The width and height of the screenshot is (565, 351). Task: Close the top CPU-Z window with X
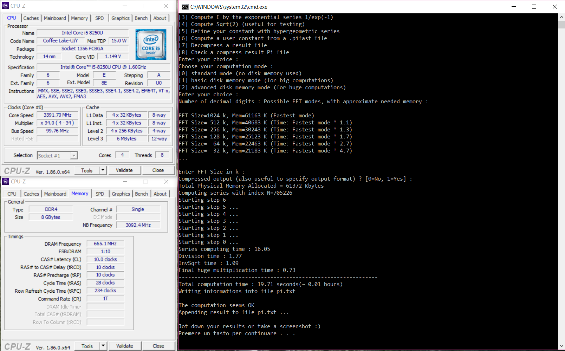tap(166, 6)
